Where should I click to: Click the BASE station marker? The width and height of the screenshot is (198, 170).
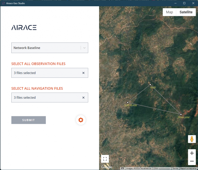coord(150,85)
